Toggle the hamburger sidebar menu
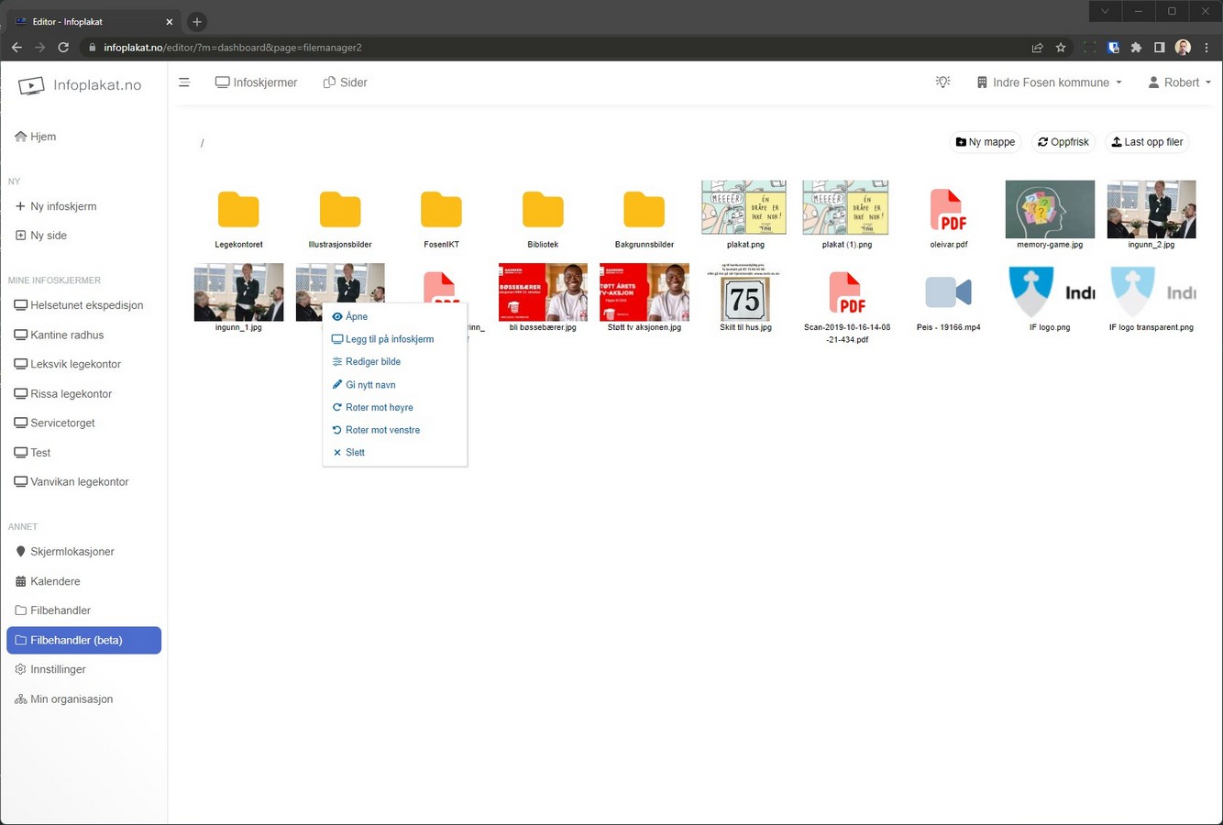The image size is (1223, 825). 184,82
